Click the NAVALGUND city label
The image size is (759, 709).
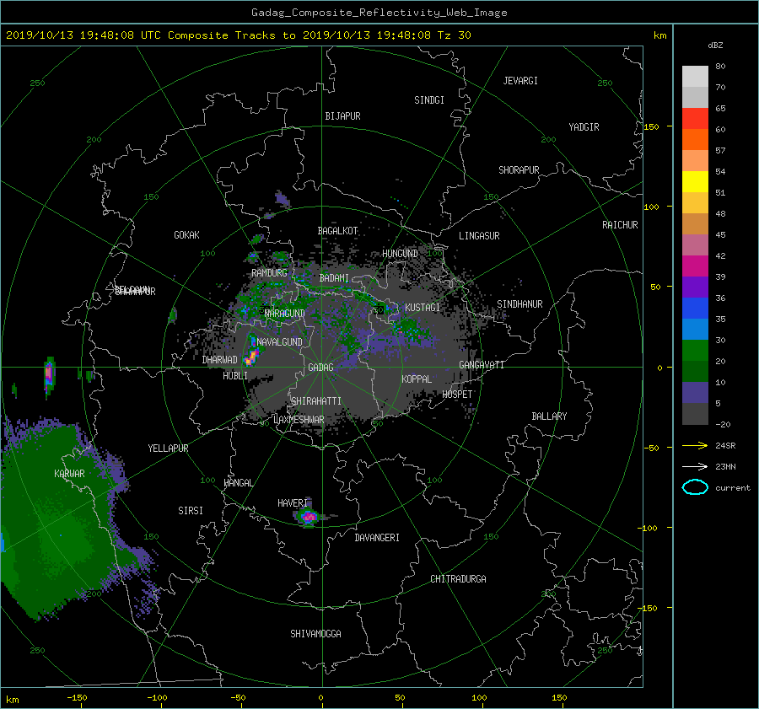279,342
